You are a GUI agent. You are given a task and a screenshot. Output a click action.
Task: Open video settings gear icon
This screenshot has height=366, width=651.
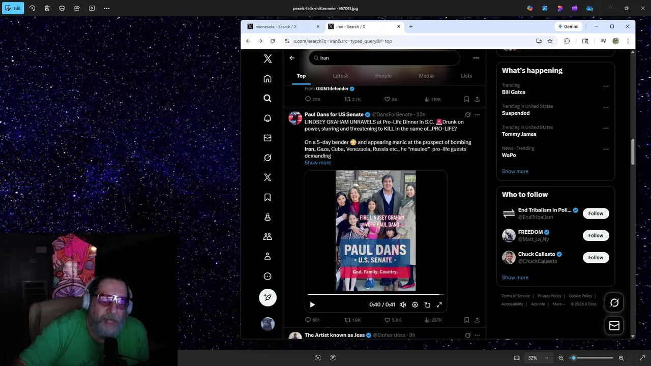415,304
